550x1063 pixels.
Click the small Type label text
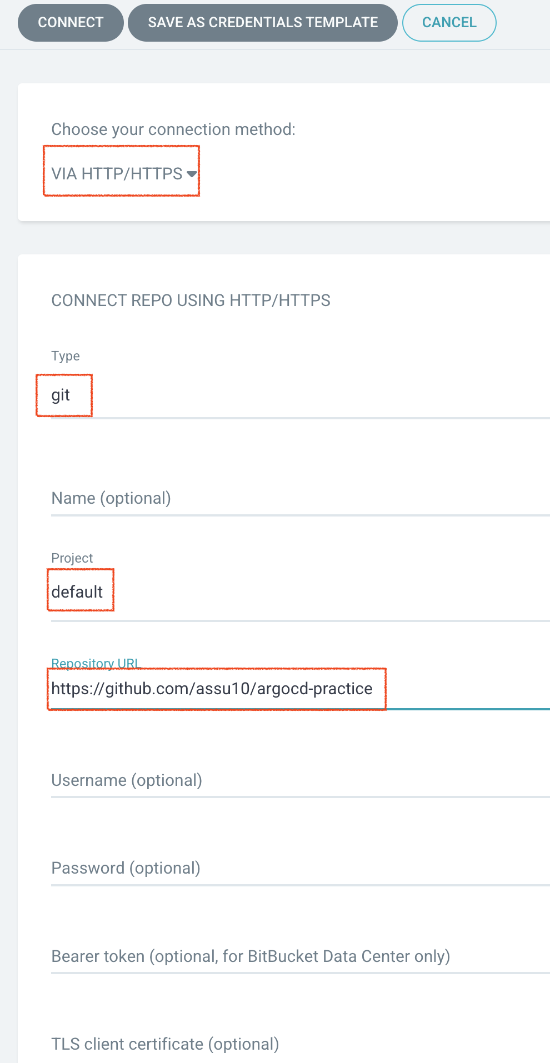coord(66,356)
